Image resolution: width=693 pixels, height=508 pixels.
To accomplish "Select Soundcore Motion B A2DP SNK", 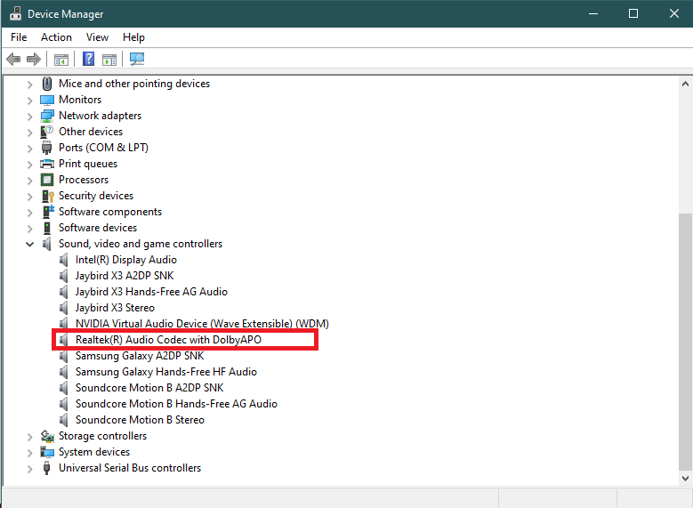I will (149, 388).
